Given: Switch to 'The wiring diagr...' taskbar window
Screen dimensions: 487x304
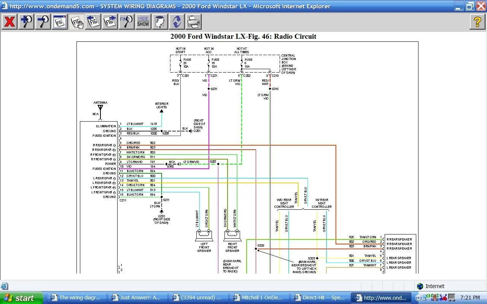Looking at the screenshot, I should click(76, 298).
